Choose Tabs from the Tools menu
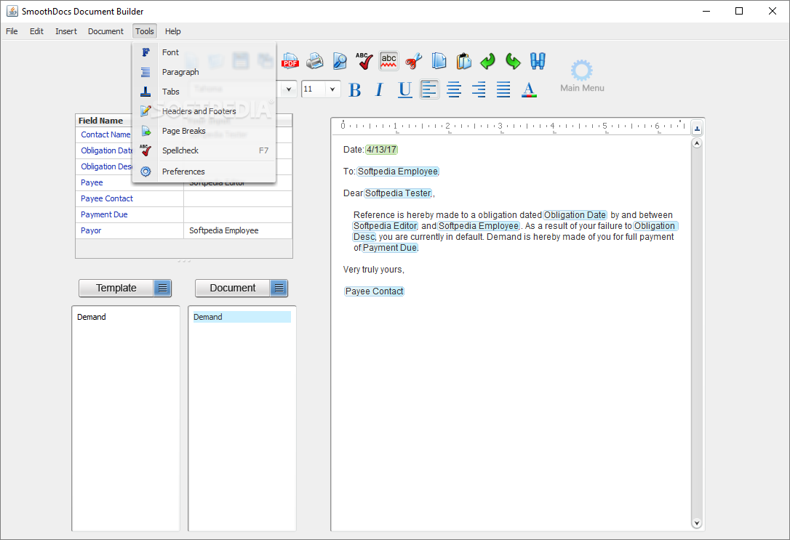The width and height of the screenshot is (790, 540). [204, 92]
